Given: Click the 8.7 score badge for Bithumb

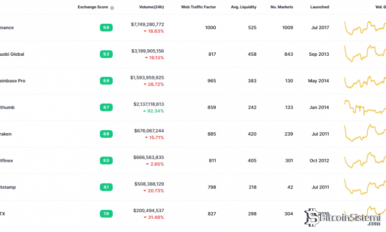Looking at the screenshot, I should tap(106, 107).
